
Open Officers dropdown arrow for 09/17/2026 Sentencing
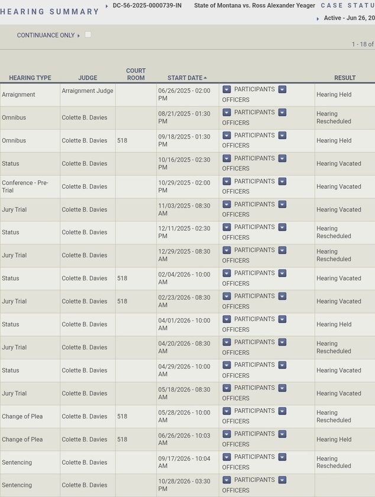point(282,457)
